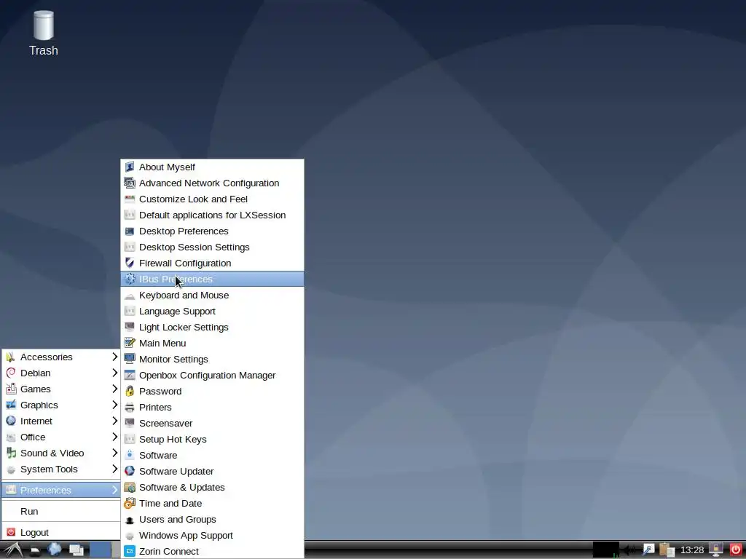Click the black CPU usage monitor
This screenshot has width=746, height=559.
tap(605, 550)
